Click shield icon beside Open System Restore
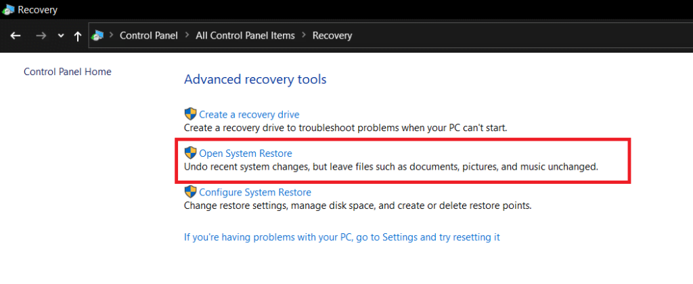This screenshot has width=693, height=284. 190,153
